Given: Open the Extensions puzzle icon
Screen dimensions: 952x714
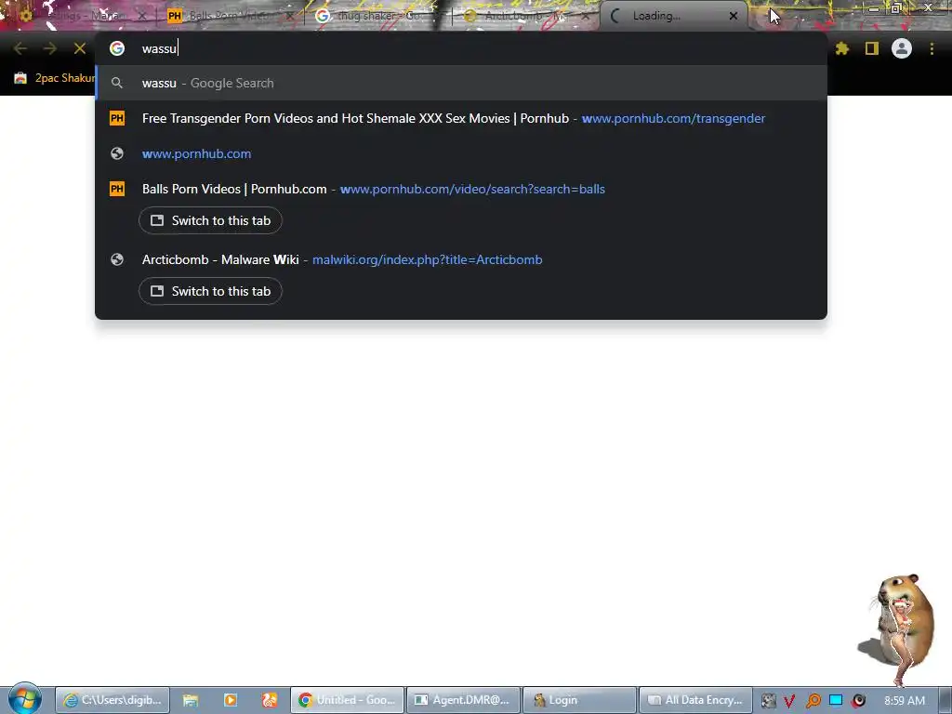Looking at the screenshot, I should click(841, 48).
